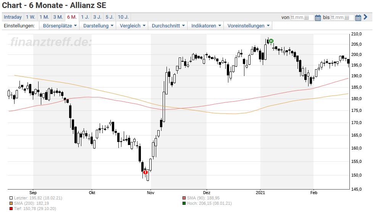This screenshot has width=375, height=212.
Task: Click 'Letzter: 195,82 (18.02.21)' legend text
Action: pos(38,198)
